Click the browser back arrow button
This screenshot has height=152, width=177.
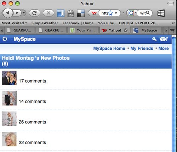7,13
